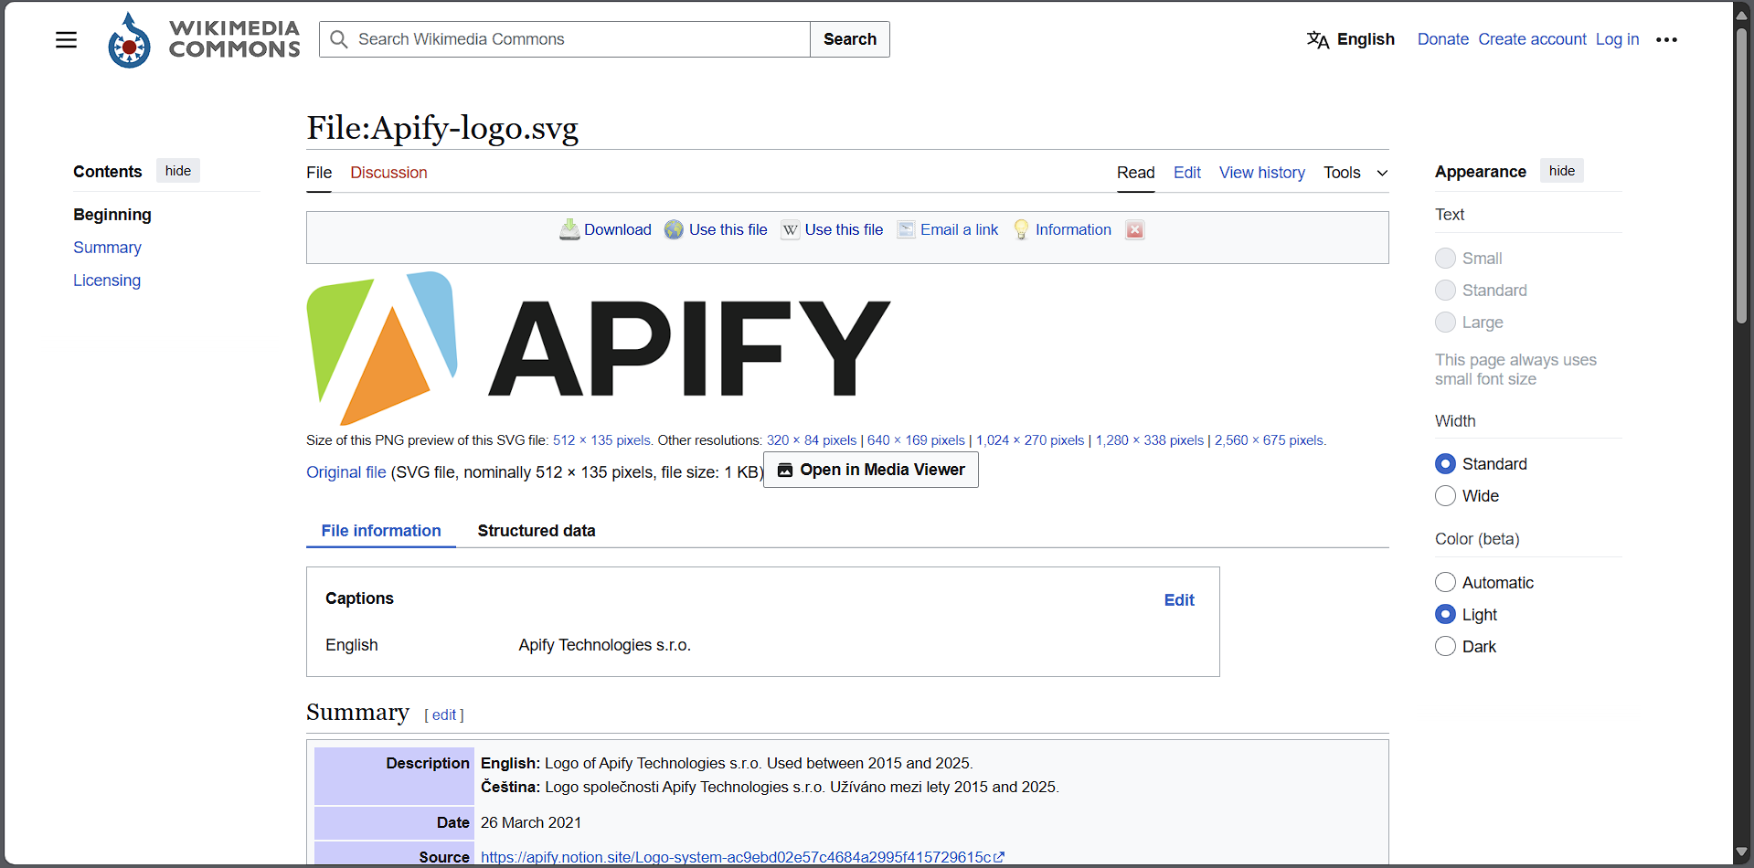Select Standard text size
The image size is (1754, 868).
(x=1445, y=291)
